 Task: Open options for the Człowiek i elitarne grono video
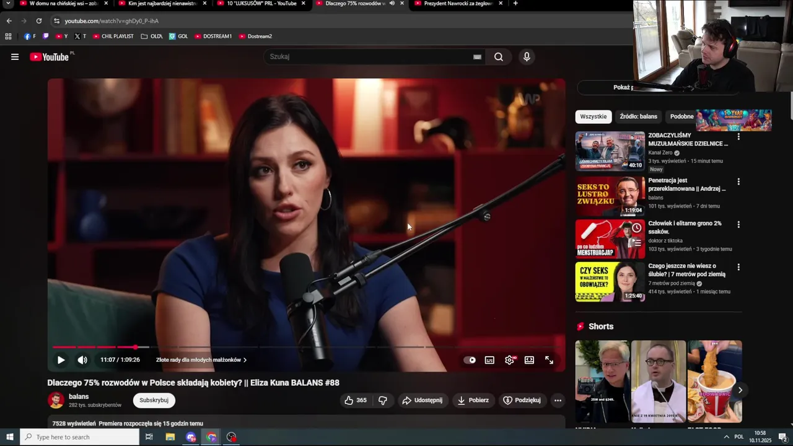pos(738,224)
